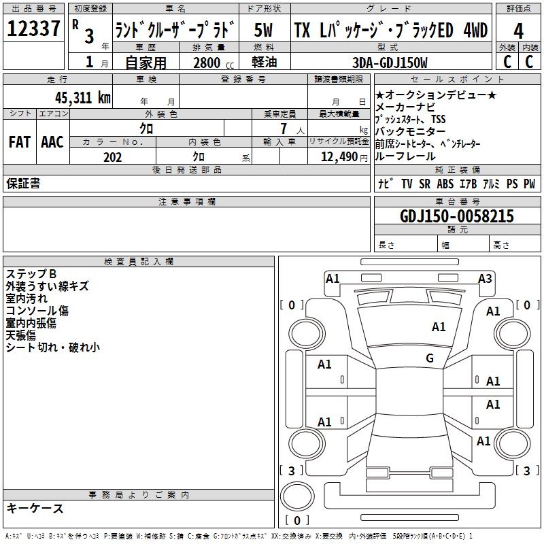
Task: Click TV in genuine equipment row
Action: click(x=407, y=184)
